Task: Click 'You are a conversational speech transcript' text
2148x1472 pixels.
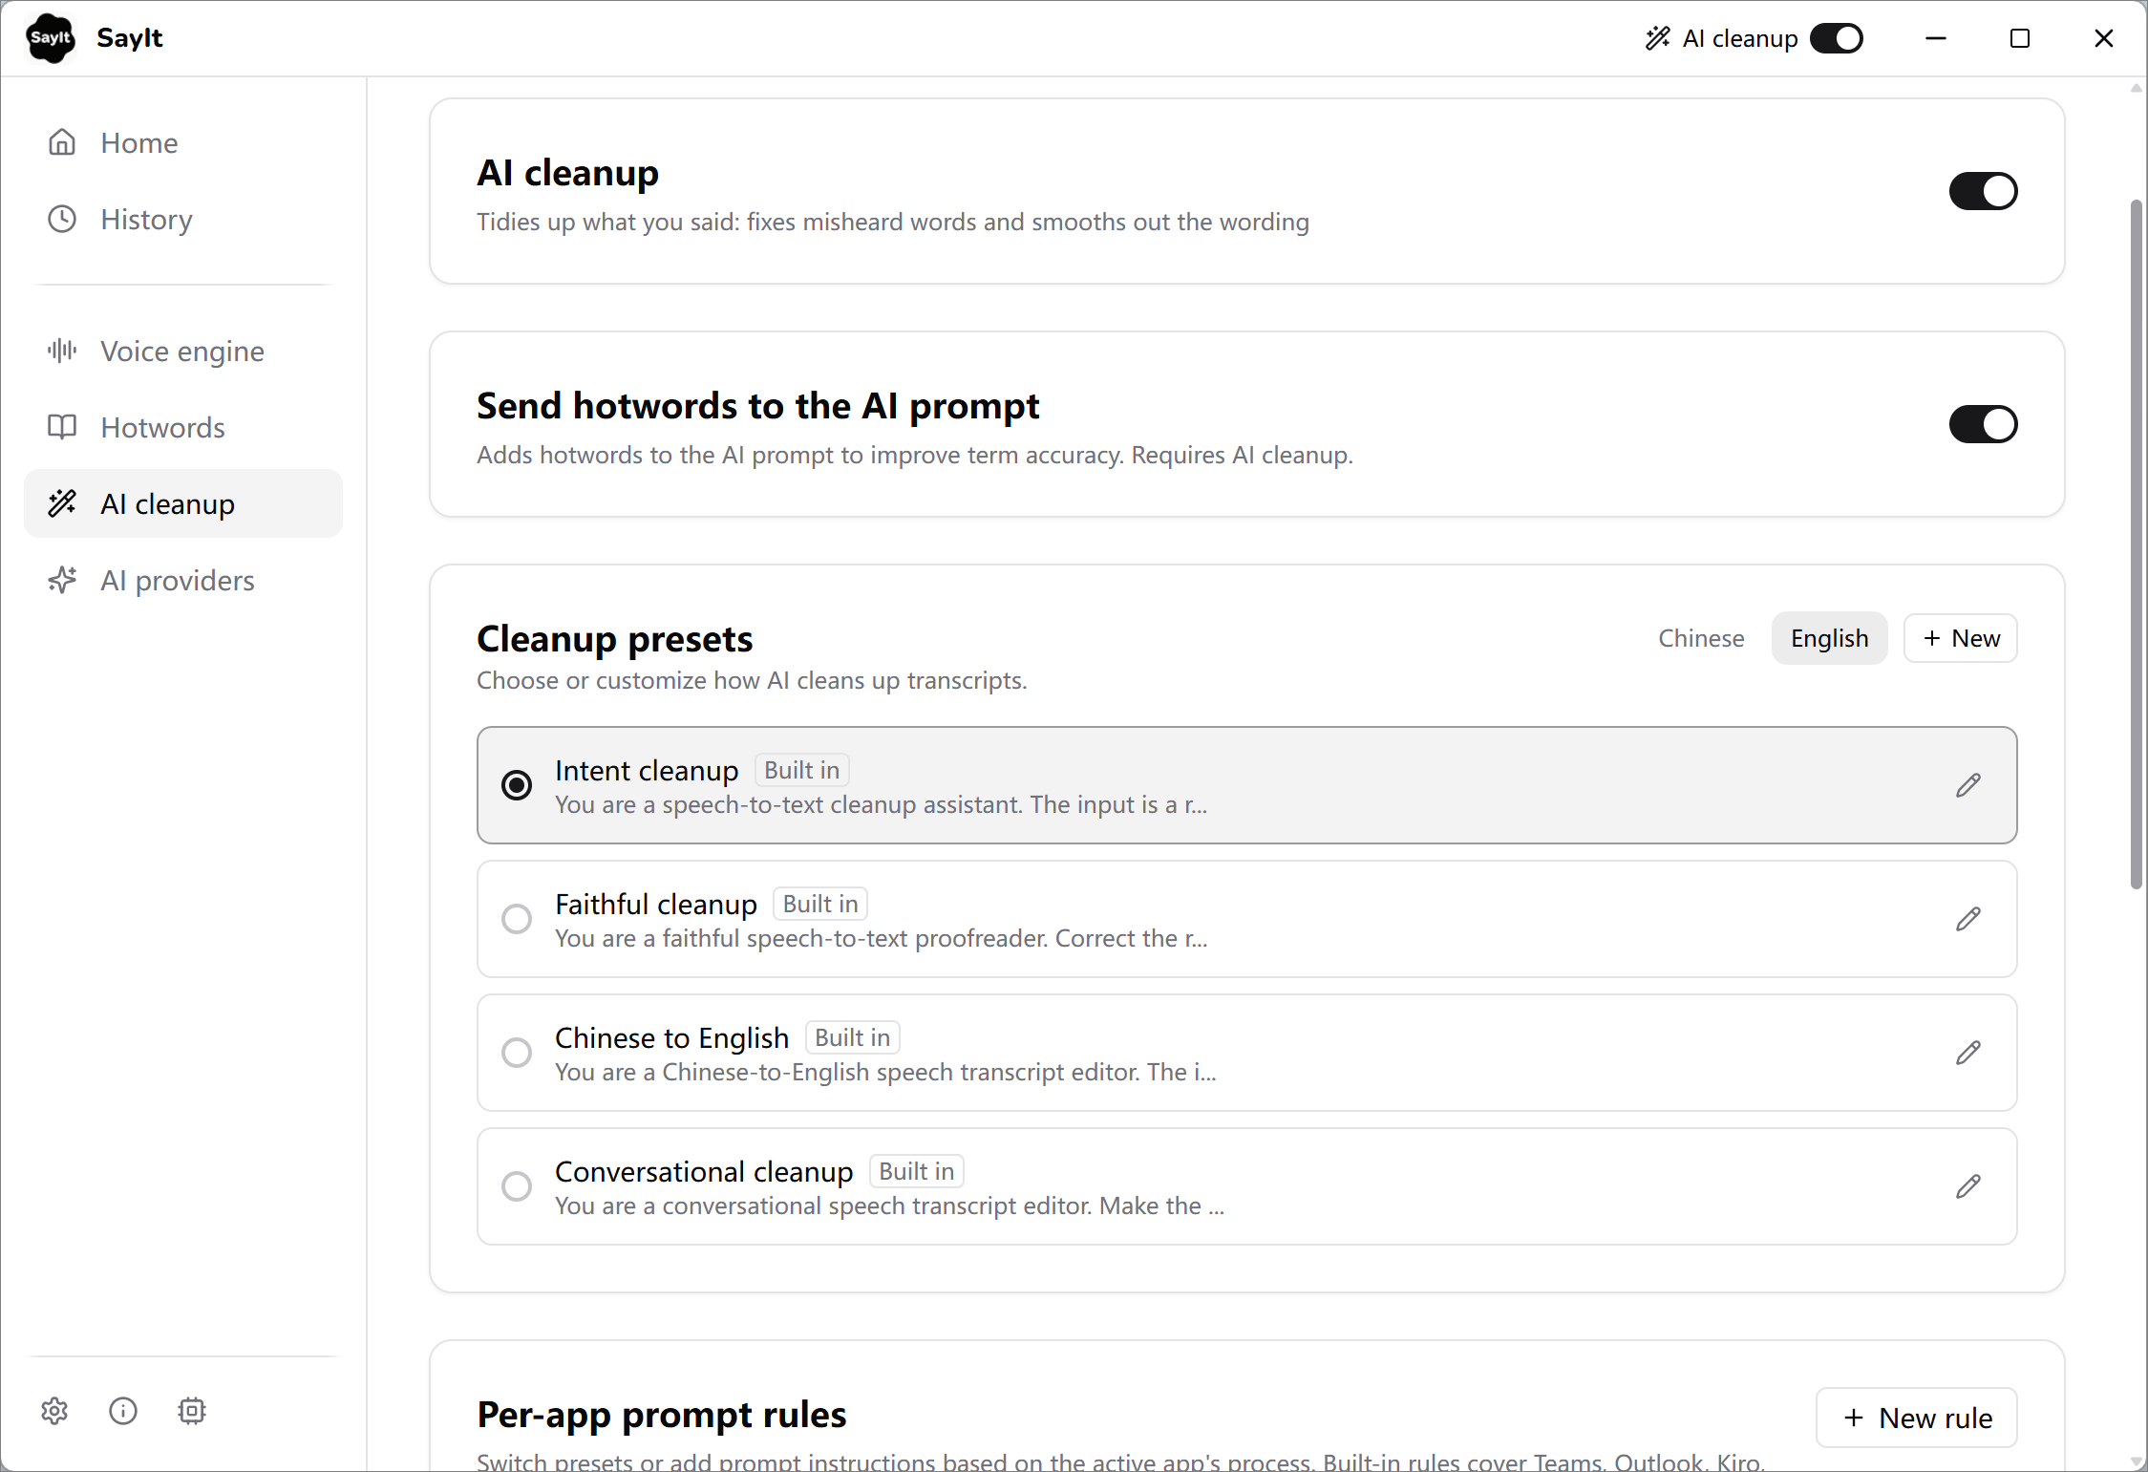Action: pyautogui.click(x=889, y=1205)
